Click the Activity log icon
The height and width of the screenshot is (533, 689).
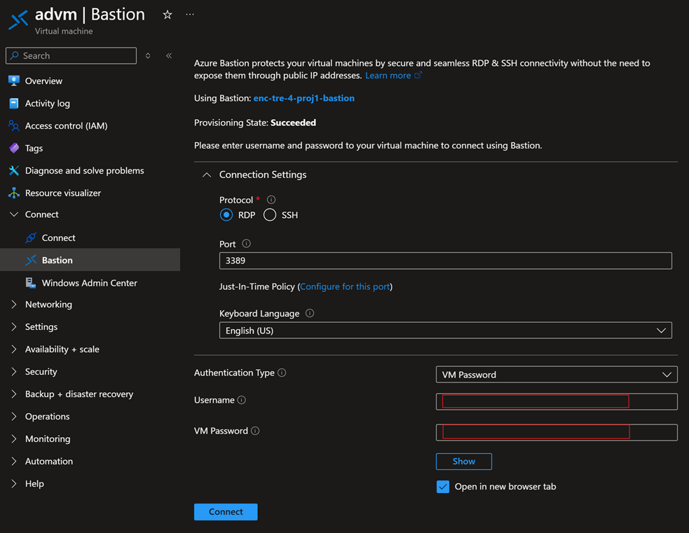click(x=14, y=103)
